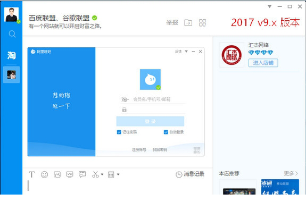The width and height of the screenshot is (306, 202).
Task: Click the 汇杰网络 shop name
Action: tap(259, 45)
